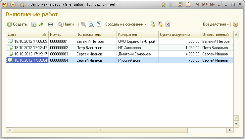
Task: Click the cancel search icon
Action: coord(83,24)
